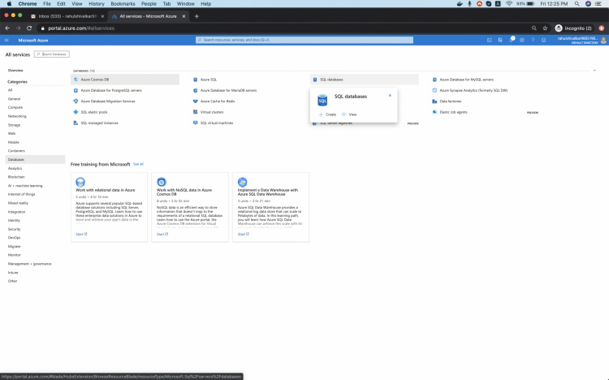
Task: Select the Networking category in the sidebar
Action: pyautogui.click(x=17, y=116)
